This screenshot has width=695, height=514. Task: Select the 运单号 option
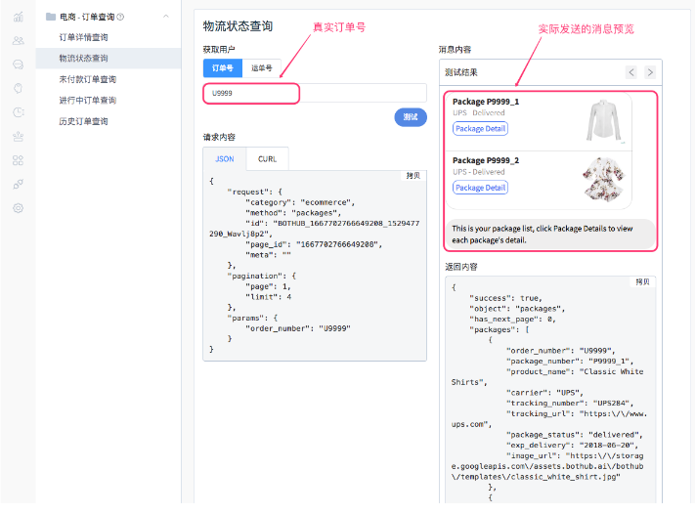[262, 67]
